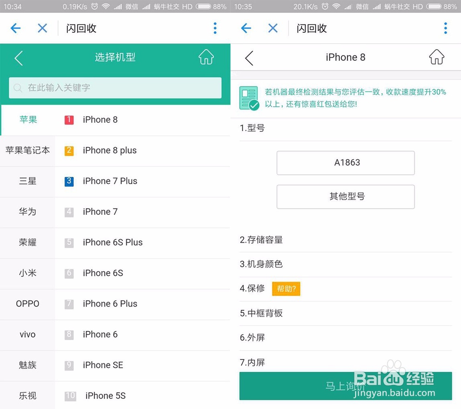Tap blue rank 3 badge
Screen dimensions: 461x409
pos(69,181)
